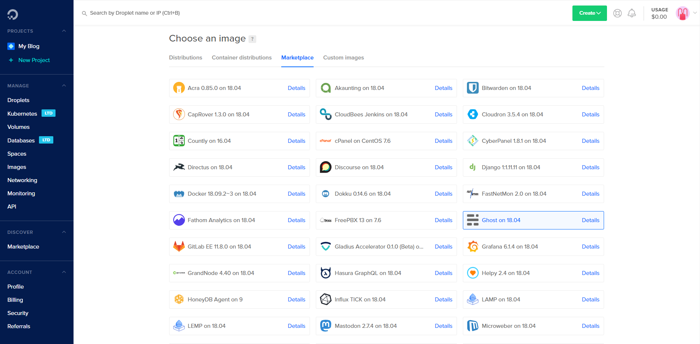Click the New Project link

[x=34, y=60]
